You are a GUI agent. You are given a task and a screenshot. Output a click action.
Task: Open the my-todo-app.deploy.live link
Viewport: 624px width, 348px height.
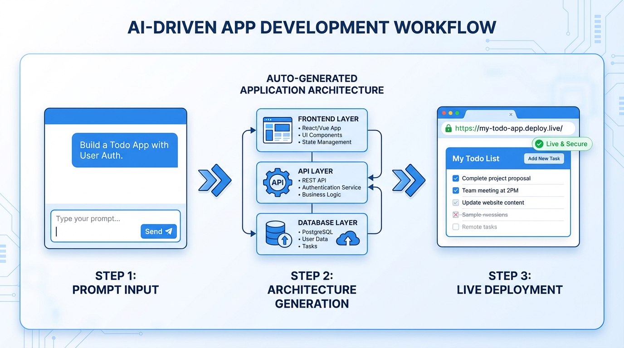(508, 128)
